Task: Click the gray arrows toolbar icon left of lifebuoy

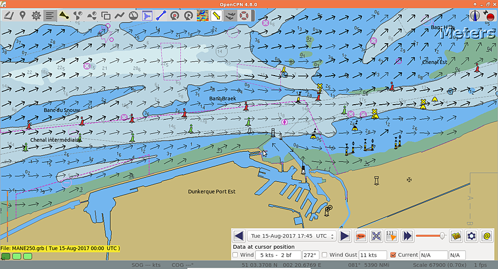Action: click(x=230, y=15)
